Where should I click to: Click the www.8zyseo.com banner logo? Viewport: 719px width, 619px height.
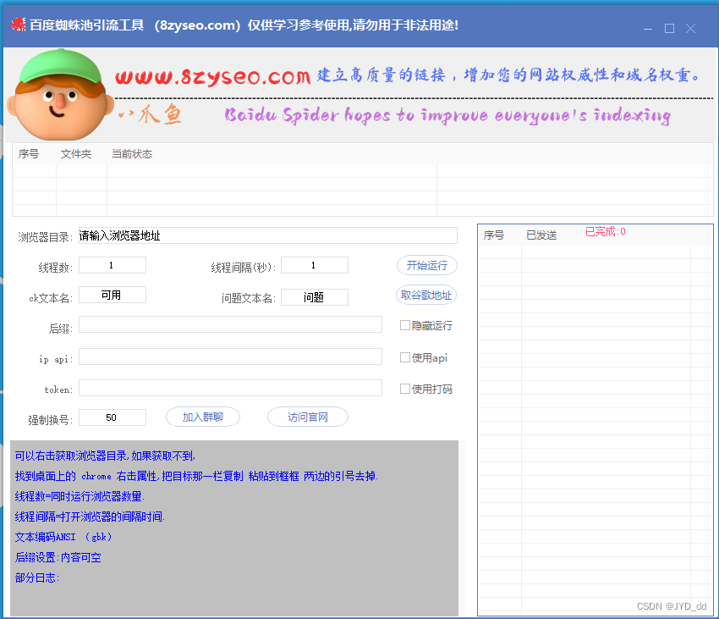click(x=213, y=77)
